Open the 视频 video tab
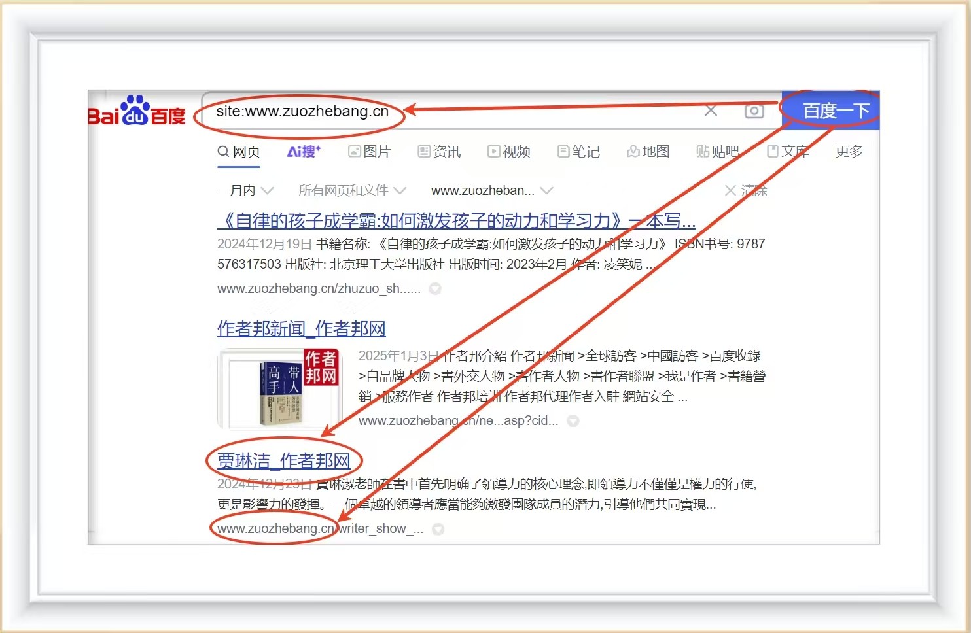Image resolution: width=971 pixels, height=633 pixels. point(508,152)
